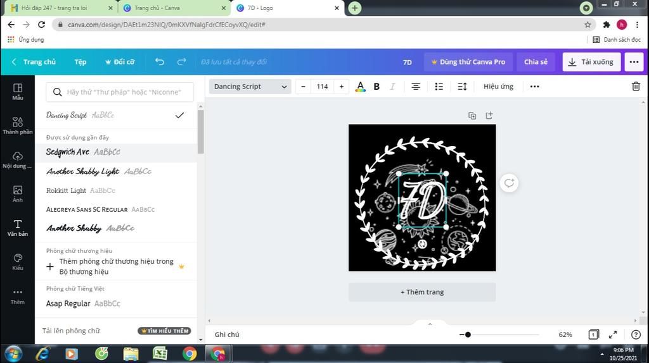Open the Văn bản text panel
Image resolution: width=649 pixels, height=363 pixels.
coord(17,228)
